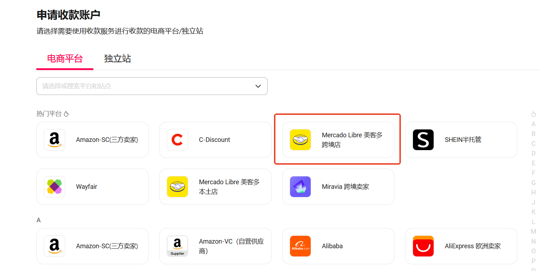
Task: Jump to hot platforms via index flame icon
Action: coord(533,114)
